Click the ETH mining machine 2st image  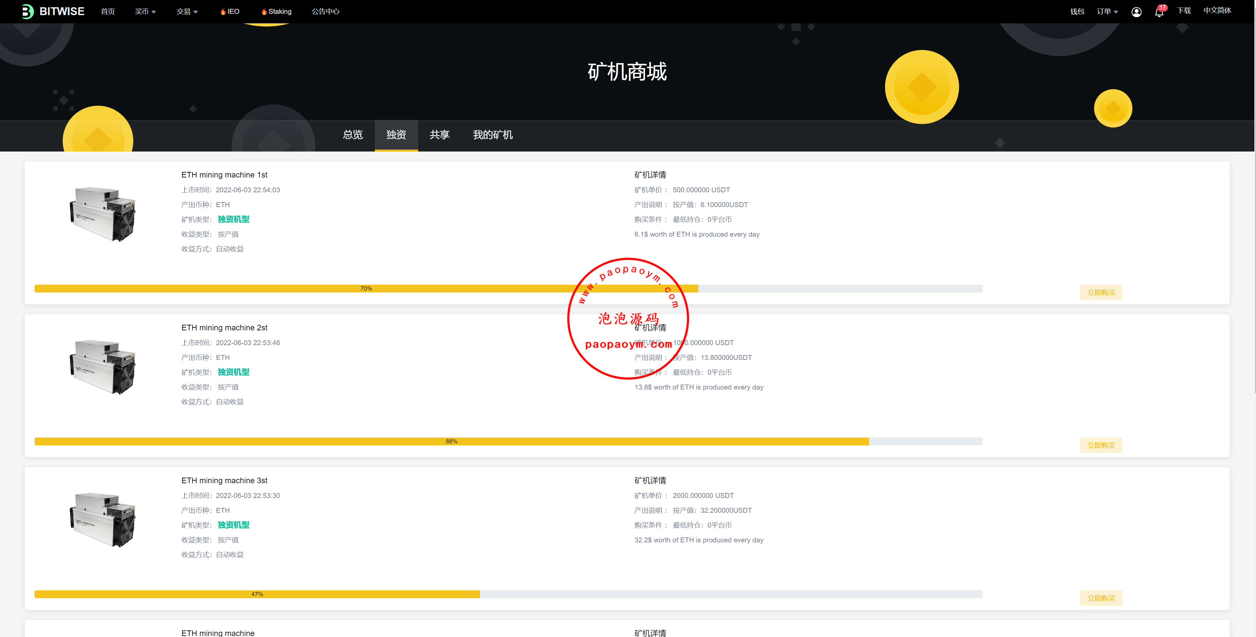point(103,367)
